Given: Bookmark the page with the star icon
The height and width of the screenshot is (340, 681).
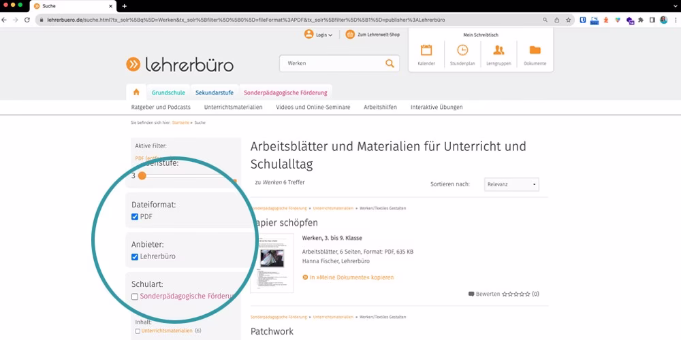Looking at the screenshot, I should coord(568,20).
